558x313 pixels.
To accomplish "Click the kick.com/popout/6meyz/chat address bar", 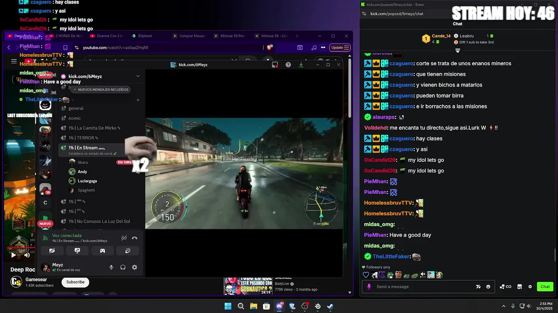I will point(397,14).
